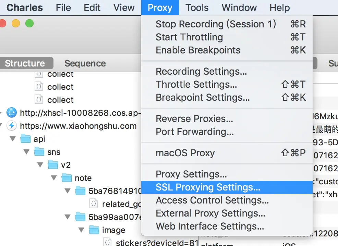The height and width of the screenshot is (246, 338).
Task: Switch to the Sequence tab
Action: tap(85, 63)
